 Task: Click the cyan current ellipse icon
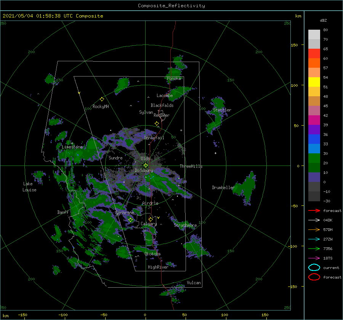click(x=314, y=267)
